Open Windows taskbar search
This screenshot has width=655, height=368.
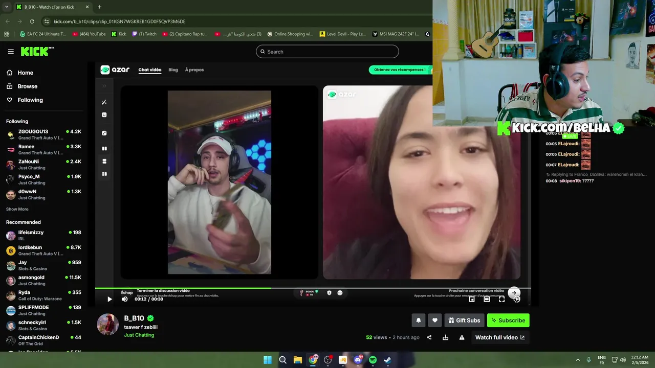click(282, 360)
